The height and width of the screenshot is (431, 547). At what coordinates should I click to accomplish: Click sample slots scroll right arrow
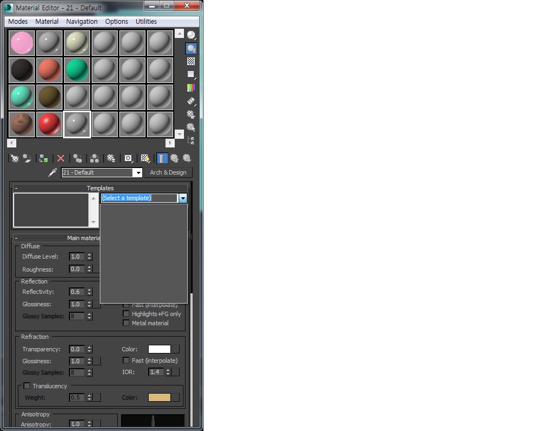[170, 143]
